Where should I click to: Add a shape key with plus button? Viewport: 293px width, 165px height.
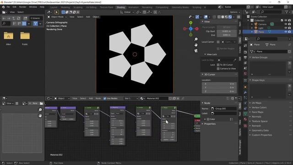tap(289, 86)
